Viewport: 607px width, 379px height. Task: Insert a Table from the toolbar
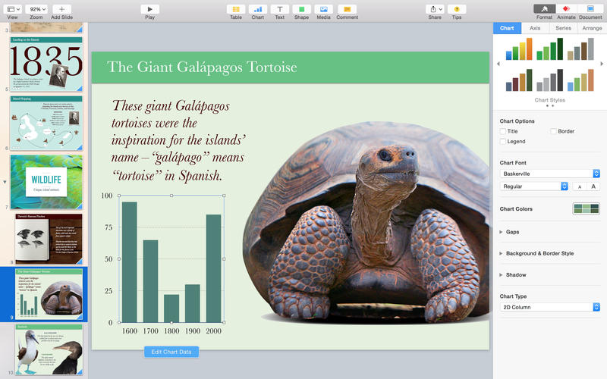[x=236, y=9]
